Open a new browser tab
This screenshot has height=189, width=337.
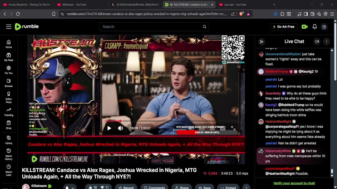[274, 4]
